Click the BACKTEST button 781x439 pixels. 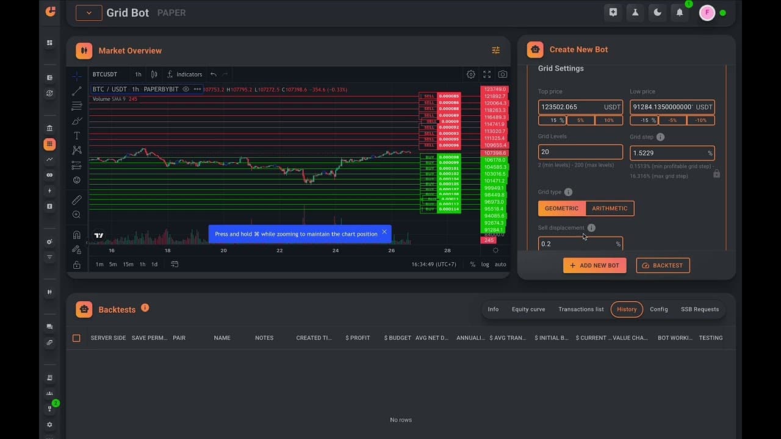(663, 265)
